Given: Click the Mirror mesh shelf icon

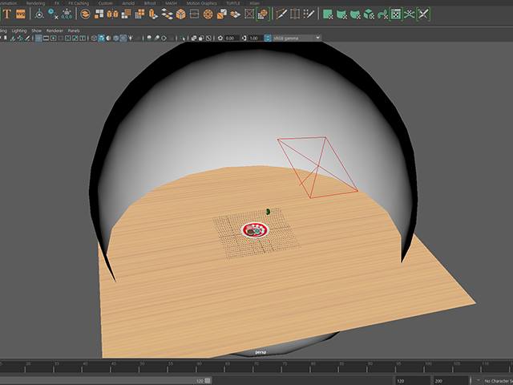Looking at the screenshot, I should (112, 14).
